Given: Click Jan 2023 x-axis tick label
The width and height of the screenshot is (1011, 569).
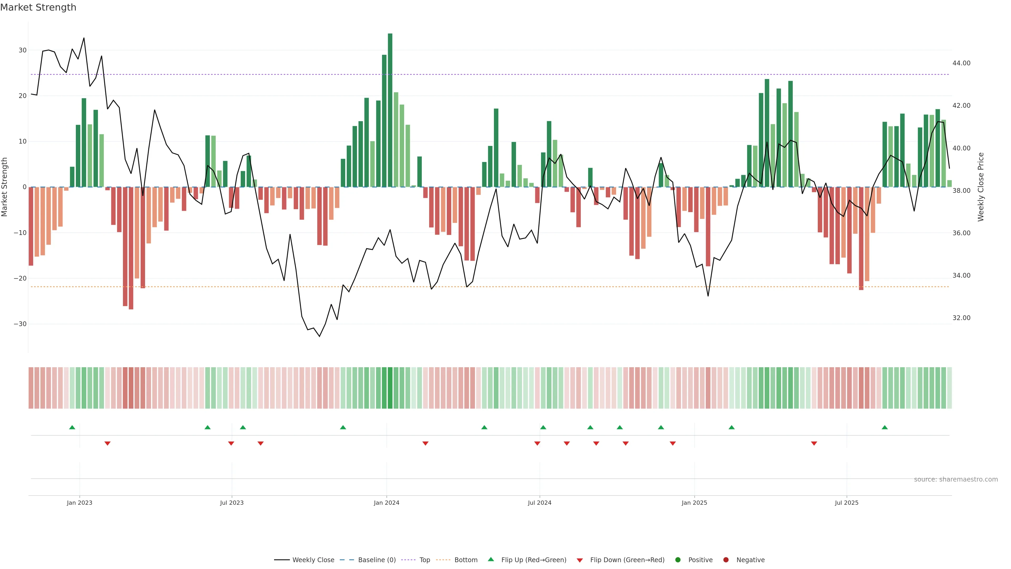Looking at the screenshot, I should 80,503.
